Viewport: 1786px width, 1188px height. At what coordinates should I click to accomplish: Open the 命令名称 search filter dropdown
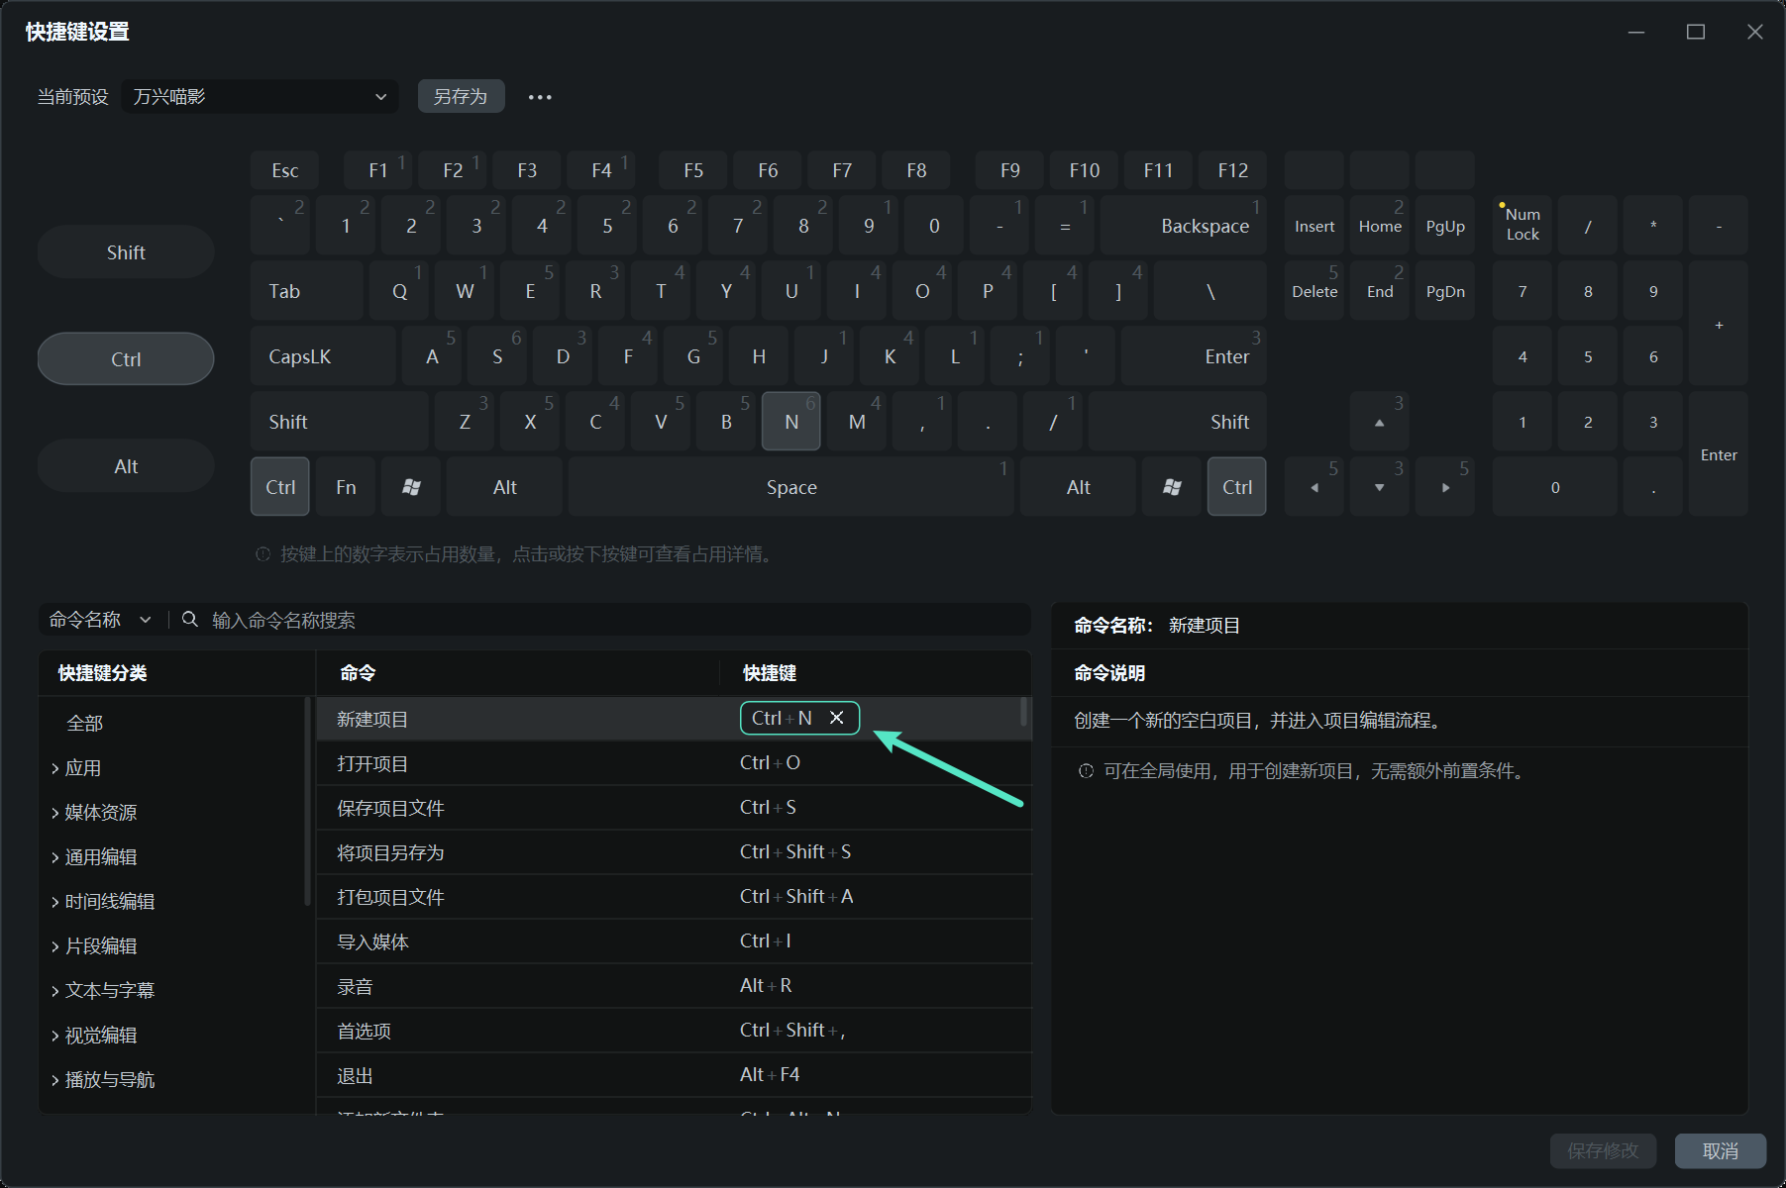click(100, 620)
